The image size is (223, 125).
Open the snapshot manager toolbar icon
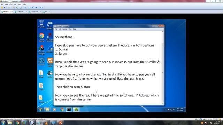coord(21,8)
